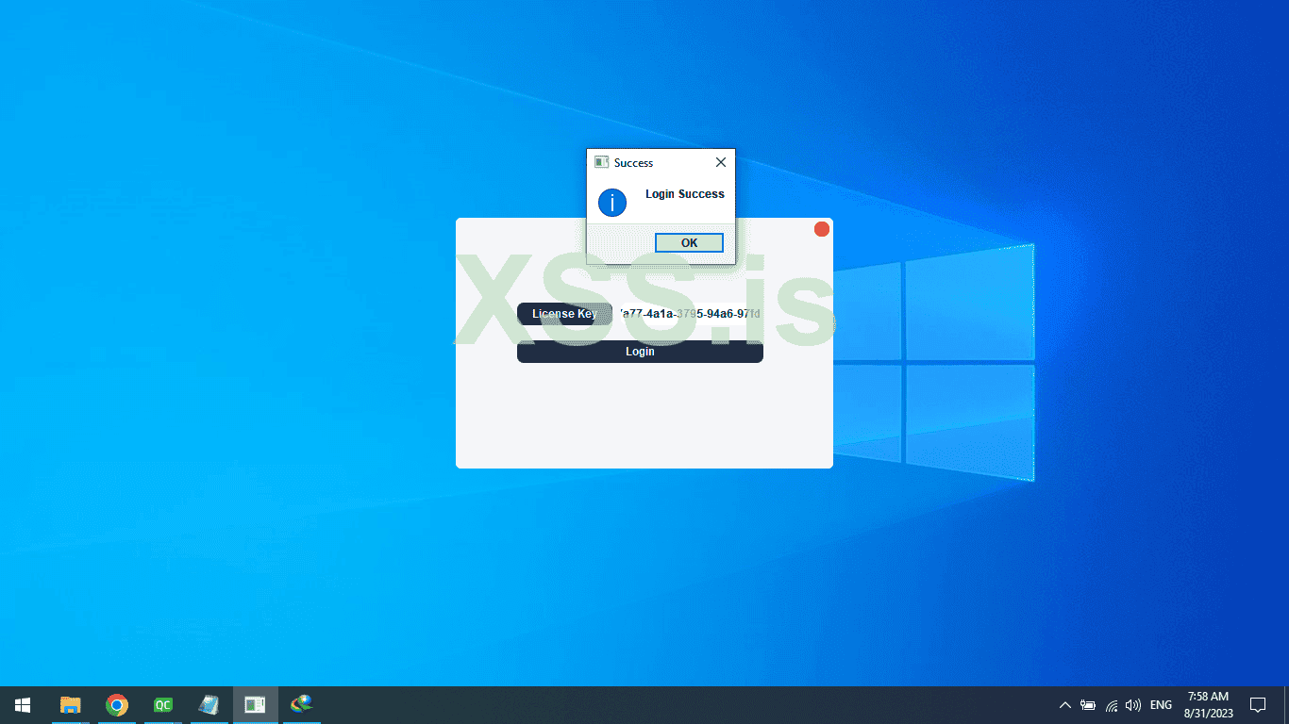This screenshot has height=724, width=1289.
Task: Click OK in the Success dialog
Action: coord(689,243)
